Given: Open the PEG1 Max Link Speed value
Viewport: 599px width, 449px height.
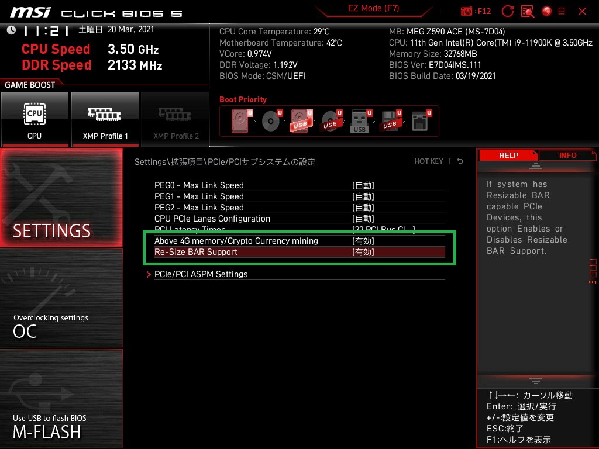Looking at the screenshot, I should coord(363,196).
